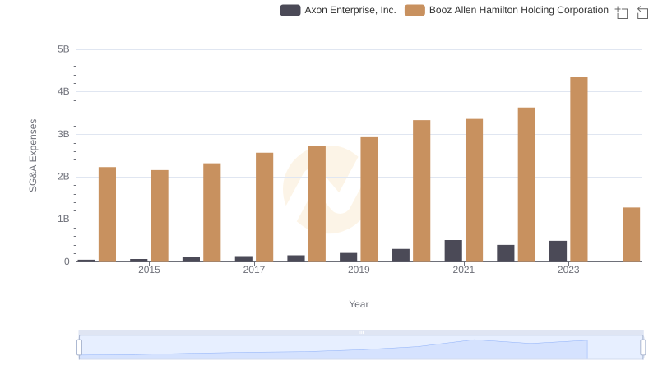
Task: Toggle Axon Enterprise, Inc. legend label
Action: coord(350,10)
